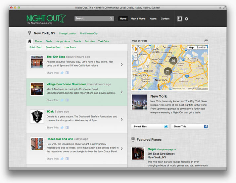Zoom in on the map
The width and height of the screenshot is (236, 183).
136,56
